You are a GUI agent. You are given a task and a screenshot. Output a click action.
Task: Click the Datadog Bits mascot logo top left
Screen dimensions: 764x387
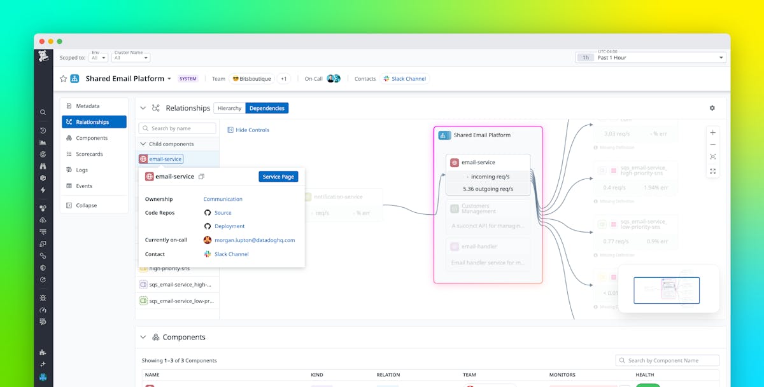tap(42, 57)
